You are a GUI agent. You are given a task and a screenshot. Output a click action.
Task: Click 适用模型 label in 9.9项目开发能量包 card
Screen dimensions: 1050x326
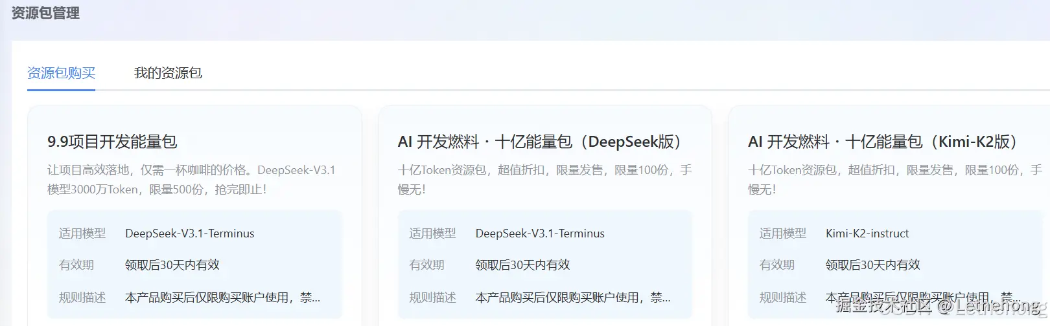coord(82,234)
